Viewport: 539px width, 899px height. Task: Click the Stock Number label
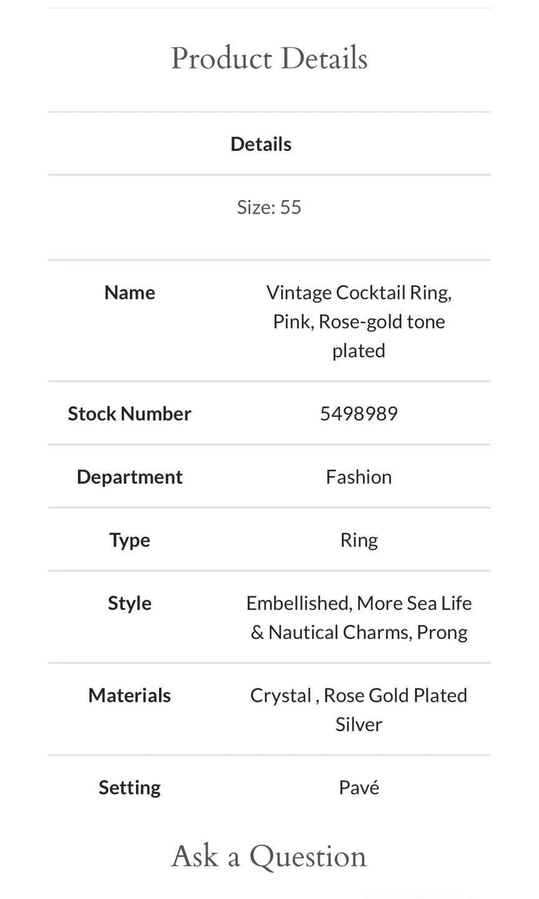point(129,413)
